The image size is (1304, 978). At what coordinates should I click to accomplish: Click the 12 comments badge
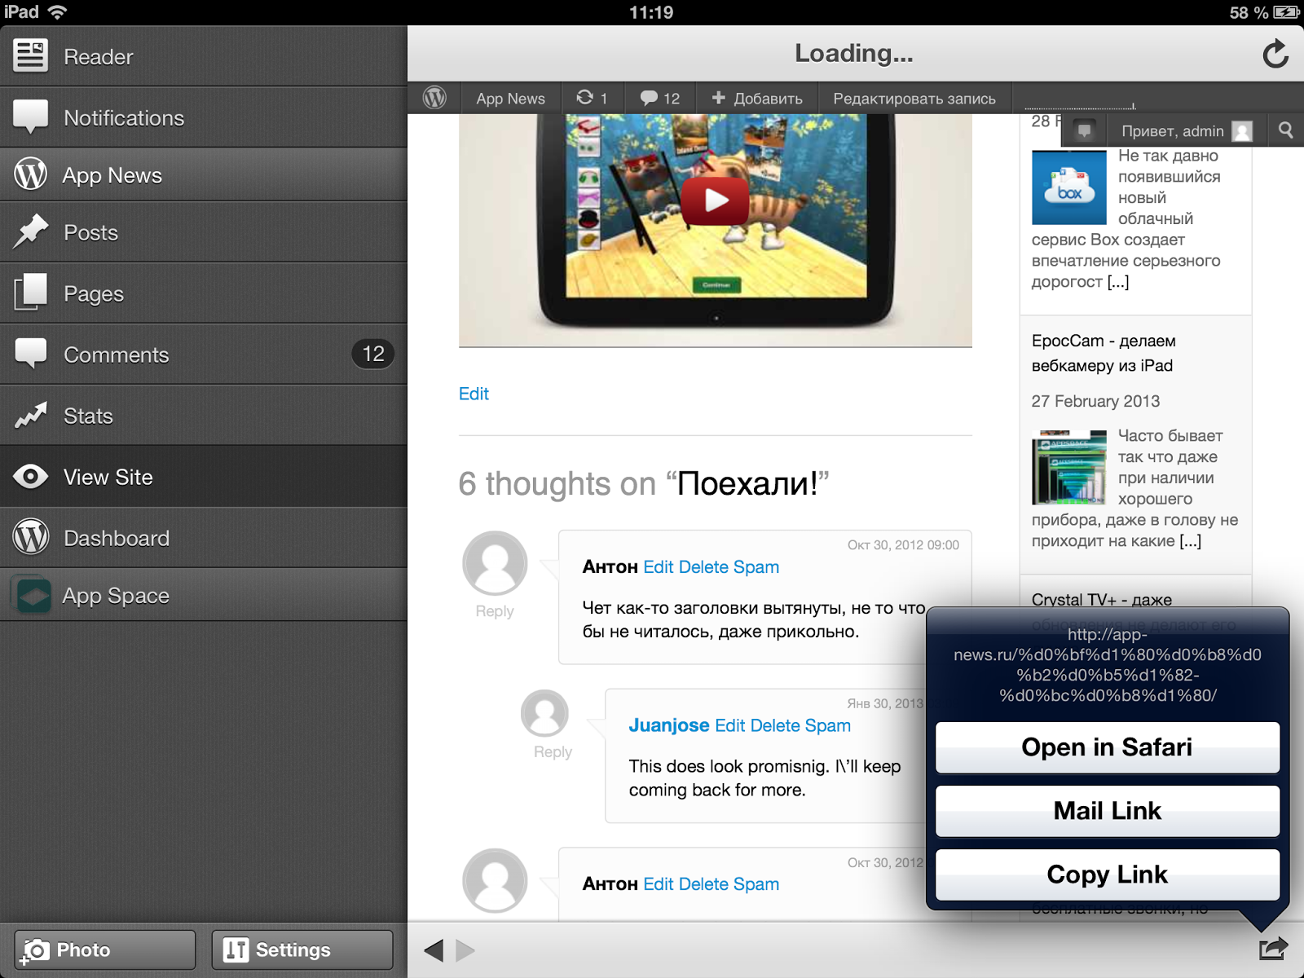click(373, 354)
